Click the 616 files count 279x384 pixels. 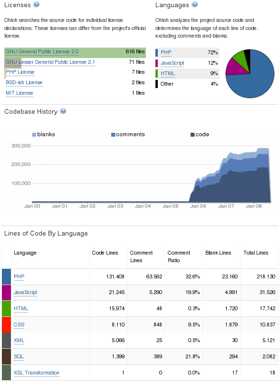click(x=135, y=51)
